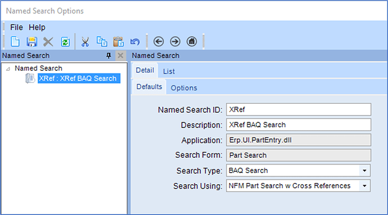Go forward with the right arrow icon
Image resolution: width=388 pixels, height=215 pixels.
(x=175, y=42)
